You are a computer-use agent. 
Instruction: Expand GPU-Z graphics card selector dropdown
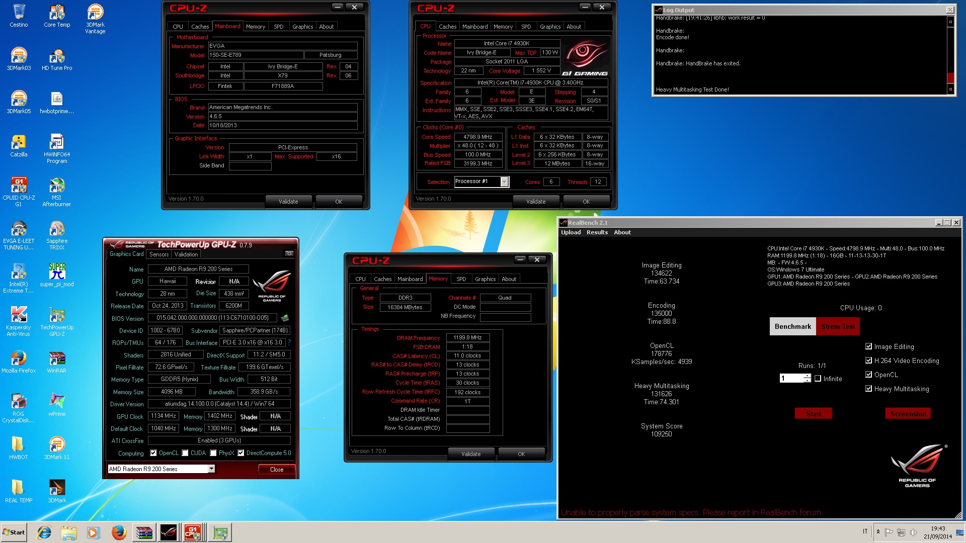(211, 469)
